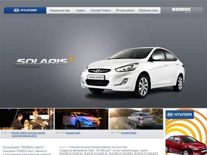This screenshot has height=155, width=207.
Task: Open the Сервис menu item
Action: [80, 10]
